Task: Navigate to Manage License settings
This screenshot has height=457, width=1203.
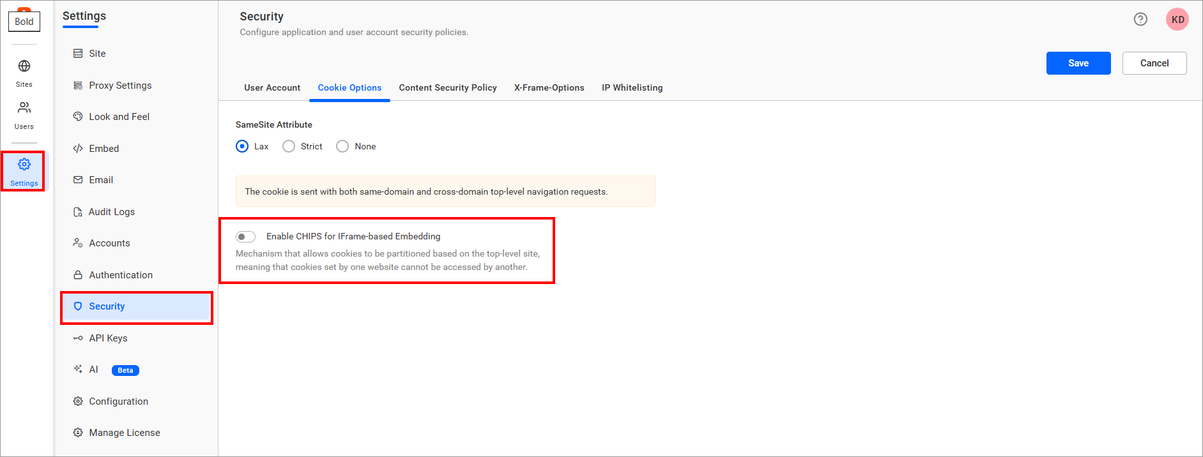Action: (125, 433)
